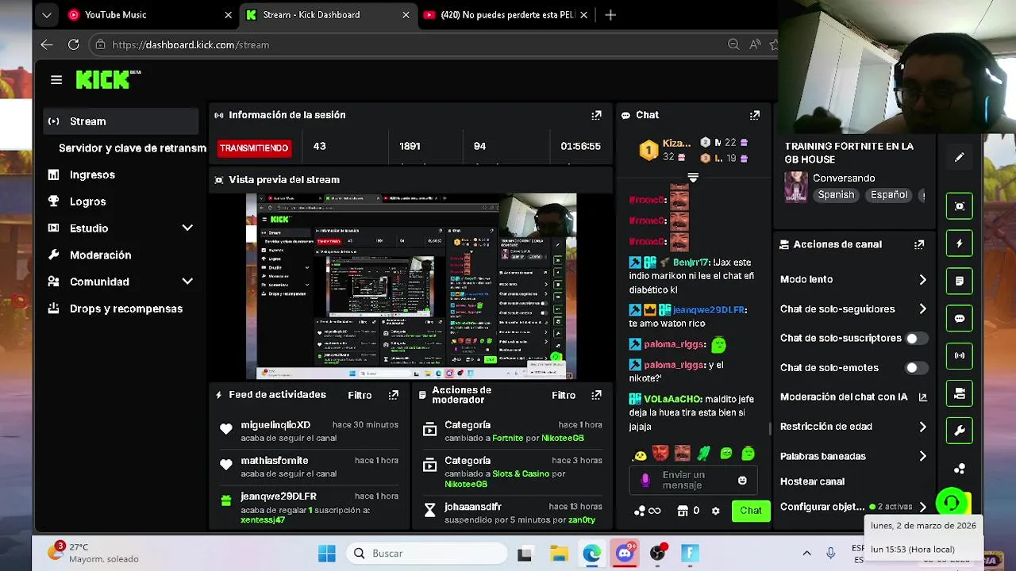
Task: Click the Slots & Casino category link
Action: click(521, 473)
